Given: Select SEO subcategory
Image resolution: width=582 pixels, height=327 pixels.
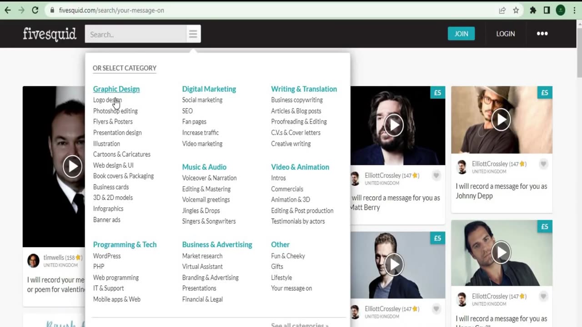Looking at the screenshot, I should point(187,111).
